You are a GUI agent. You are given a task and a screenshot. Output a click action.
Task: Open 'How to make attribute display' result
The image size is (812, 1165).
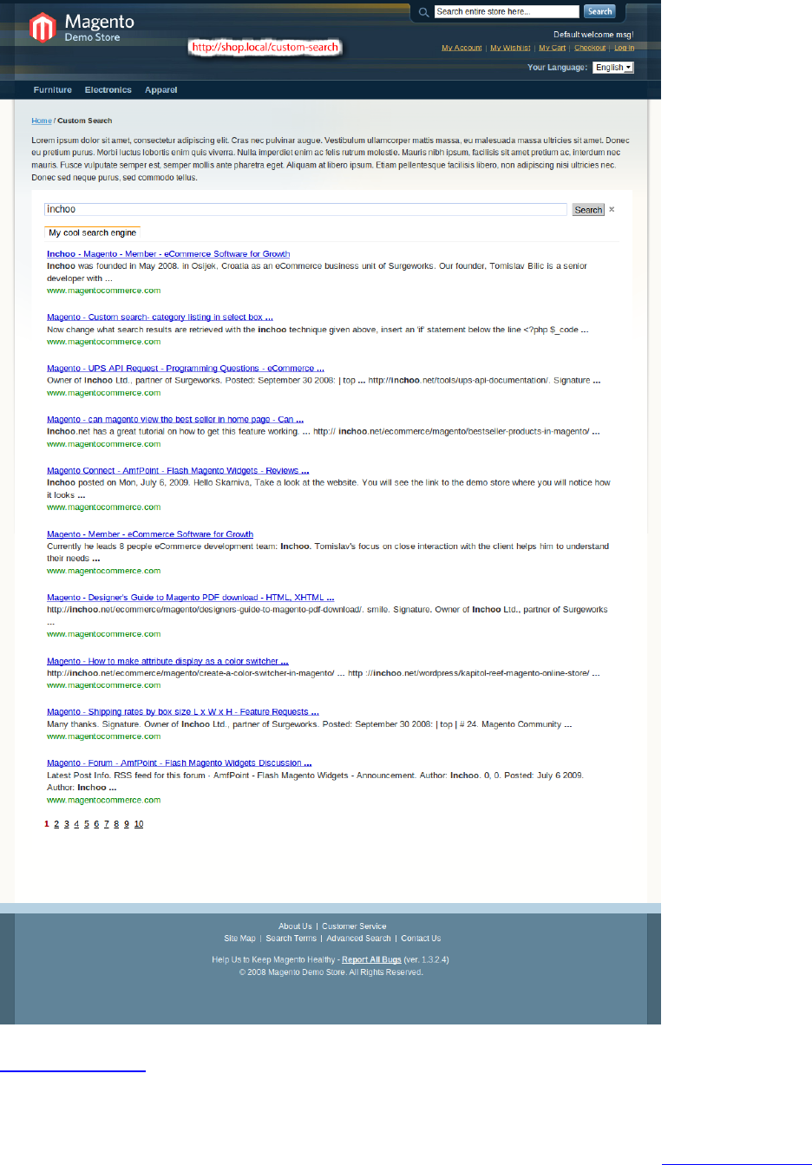click(x=167, y=661)
